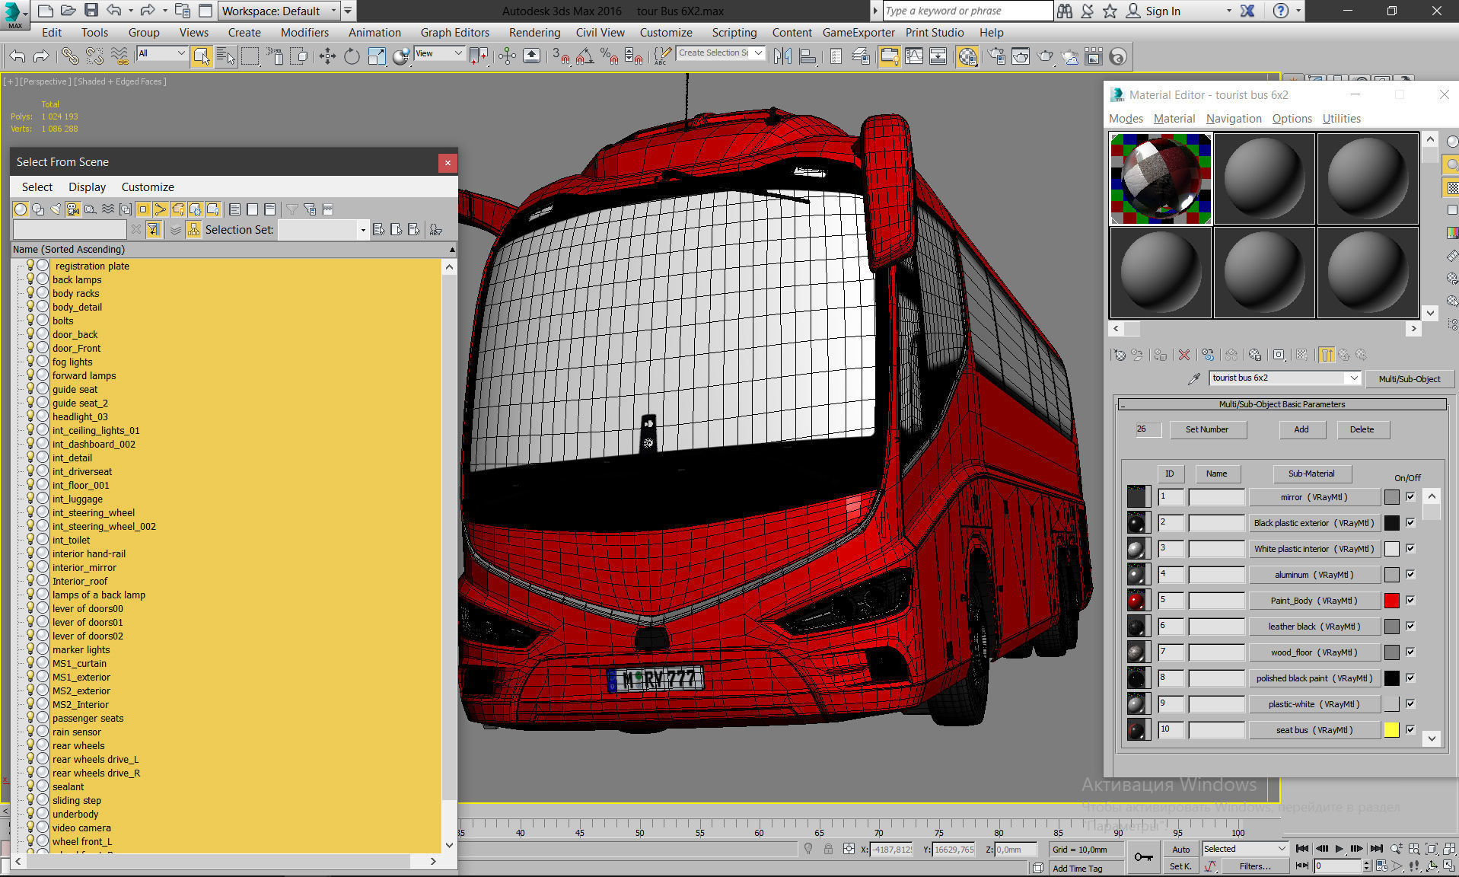Screen dimensions: 1459x877
Task: Click the polished black paint color swatch
Action: [x=1391, y=678]
